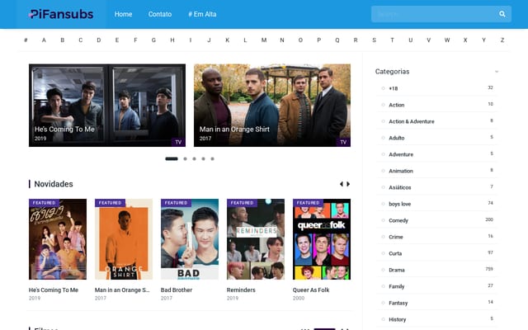Open the Adventure category

click(x=401, y=154)
